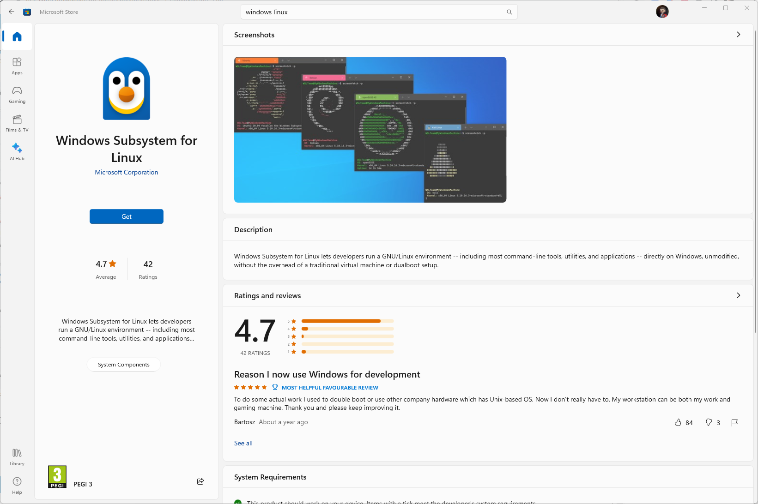Click the search box with windows linux
The height and width of the screenshot is (504, 758).
coord(379,12)
